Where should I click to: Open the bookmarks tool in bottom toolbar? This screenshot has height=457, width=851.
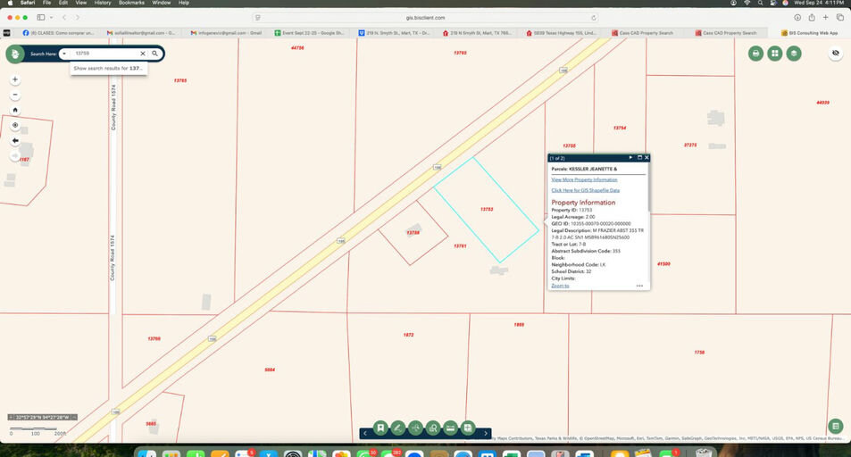coord(380,428)
